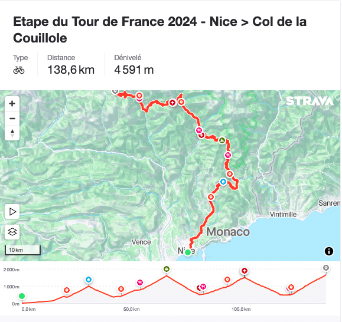This screenshot has height=322, width=342.
Task: Open the map info button
Action: pyautogui.click(x=328, y=251)
